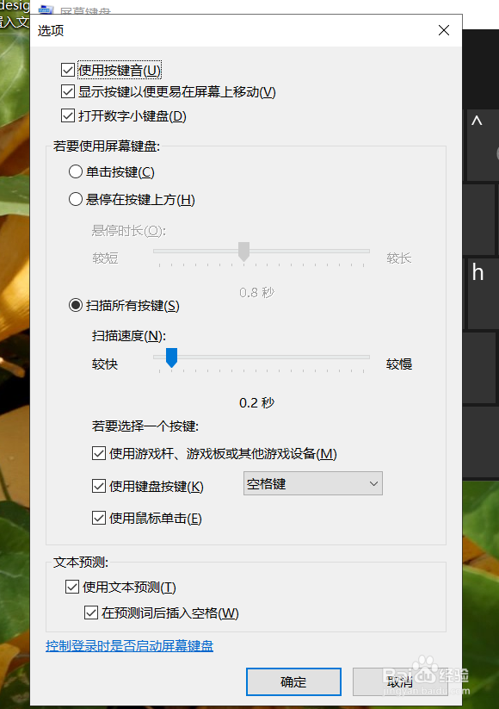Click the 取消 button

(x=400, y=682)
